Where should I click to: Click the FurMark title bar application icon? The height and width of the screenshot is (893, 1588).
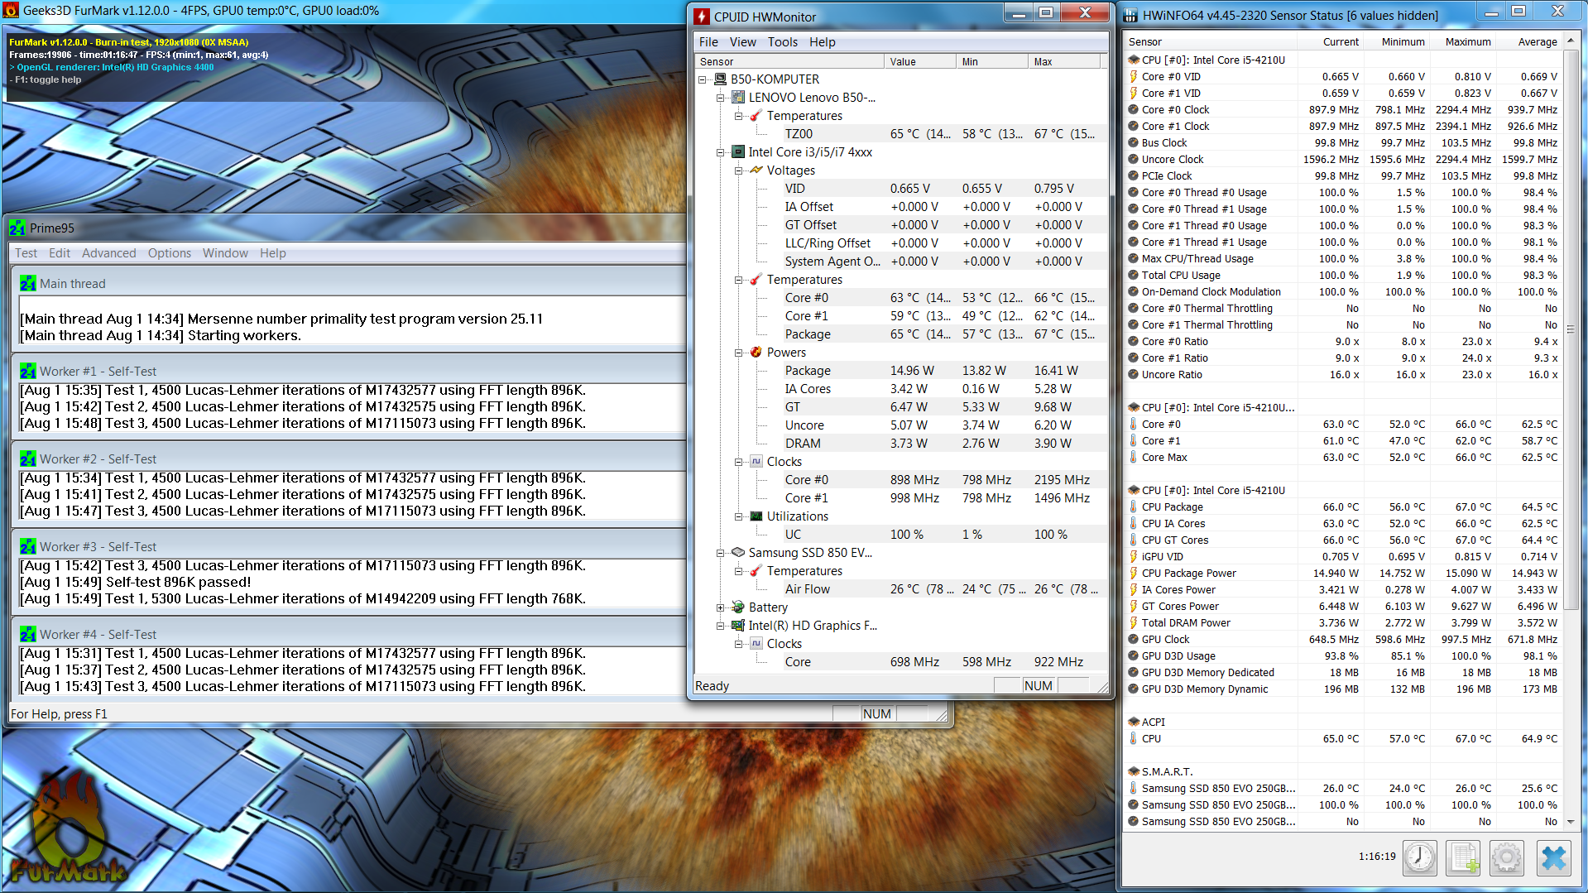click(x=12, y=11)
